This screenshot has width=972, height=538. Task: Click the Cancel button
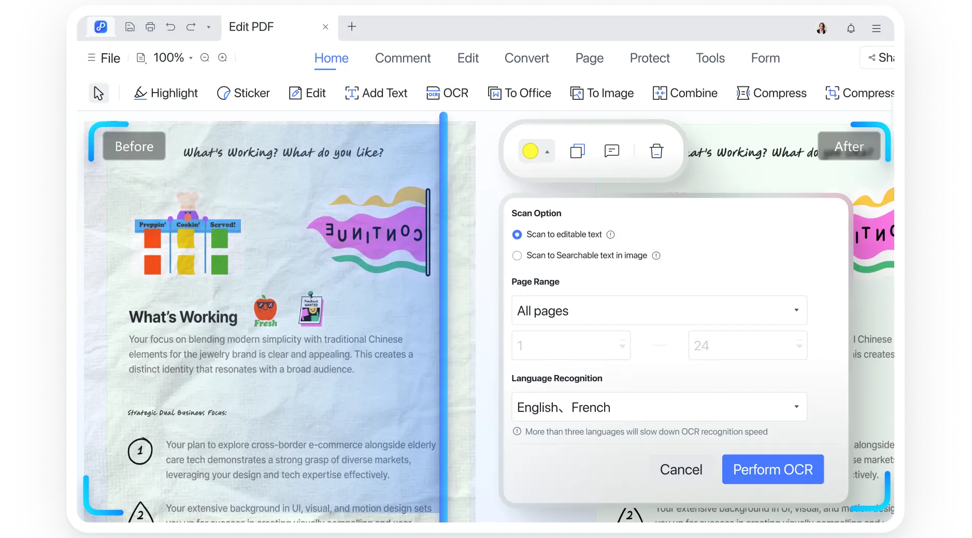[681, 469]
